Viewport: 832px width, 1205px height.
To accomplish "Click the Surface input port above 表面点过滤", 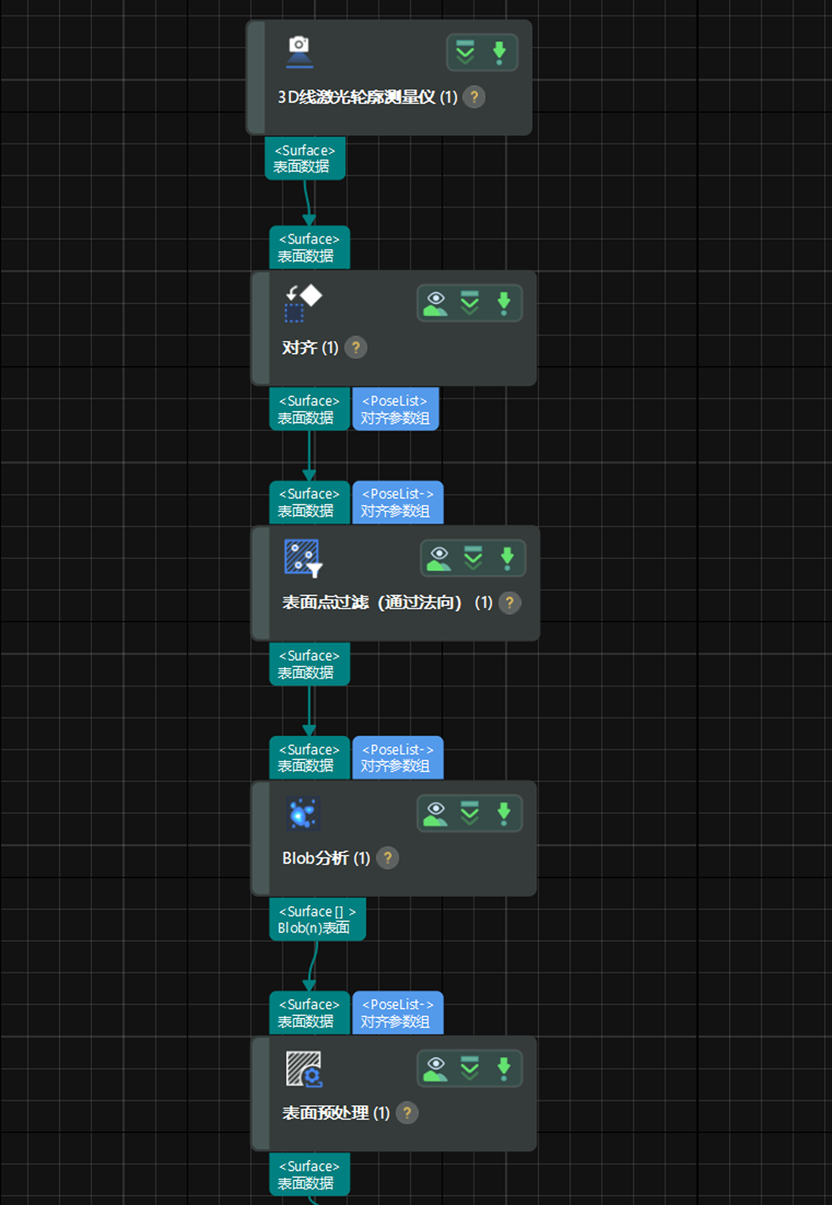I will [309, 502].
